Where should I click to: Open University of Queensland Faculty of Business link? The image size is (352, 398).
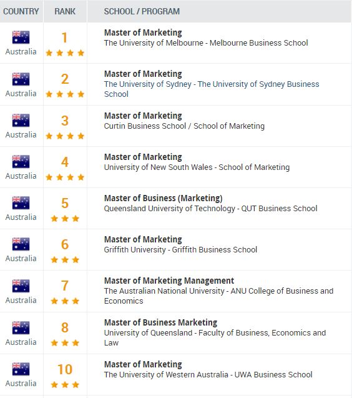(215, 337)
